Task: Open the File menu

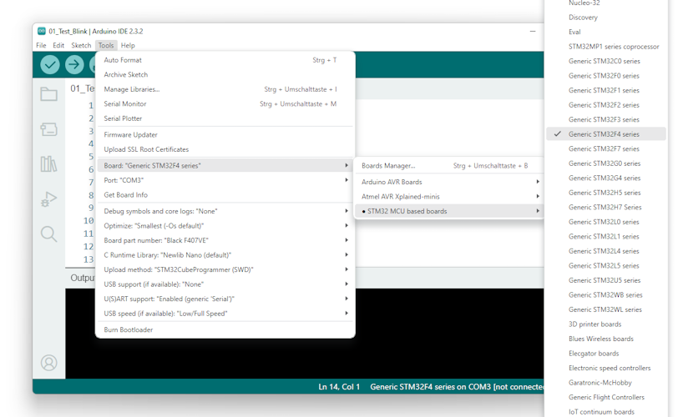Action: pyautogui.click(x=41, y=45)
